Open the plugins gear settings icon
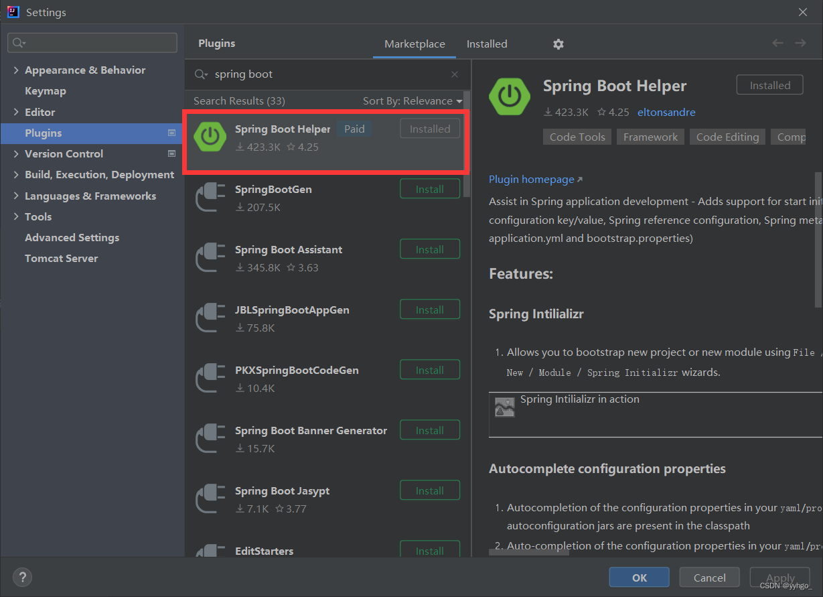Viewport: 823px width, 597px height. point(558,44)
